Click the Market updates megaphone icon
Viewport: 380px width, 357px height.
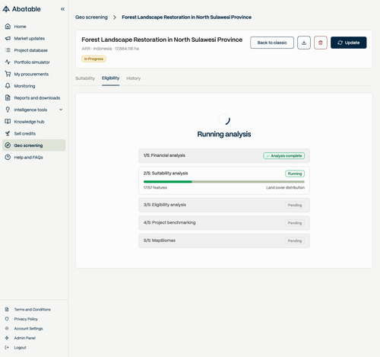pyautogui.click(x=8, y=38)
